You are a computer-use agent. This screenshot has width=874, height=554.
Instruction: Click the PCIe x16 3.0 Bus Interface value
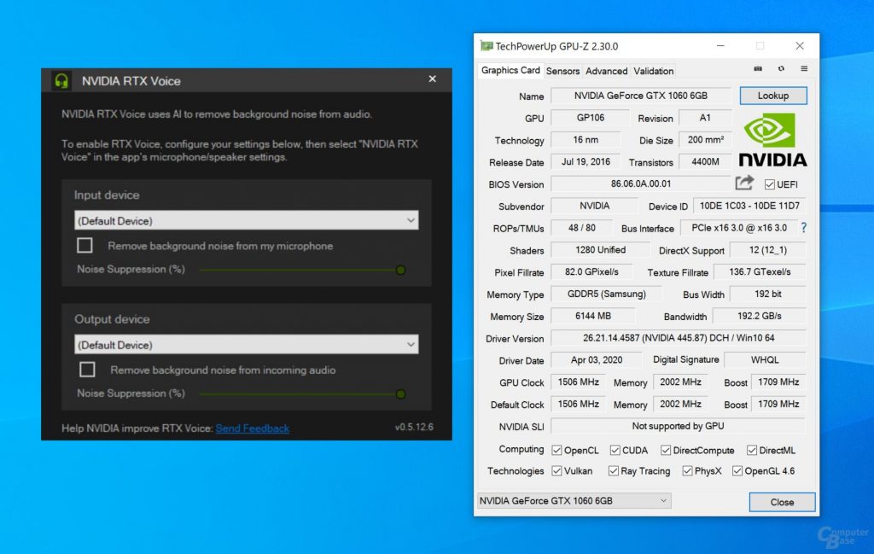tap(739, 227)
